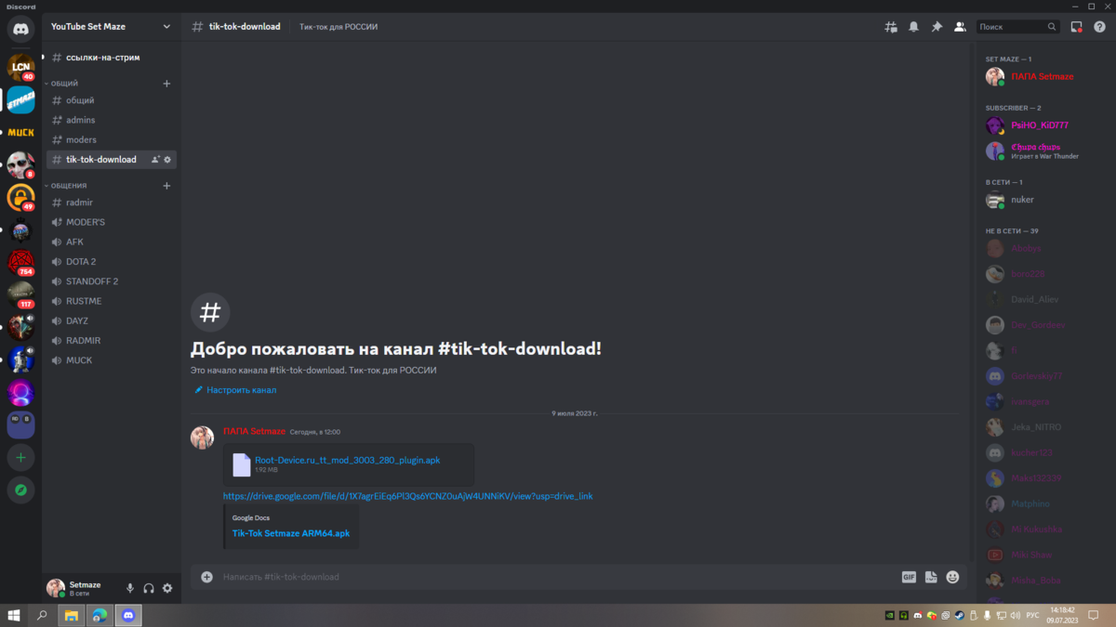Select offline member Jeka_NITRO
1116x627 pixels.
tap(1043, 427)
